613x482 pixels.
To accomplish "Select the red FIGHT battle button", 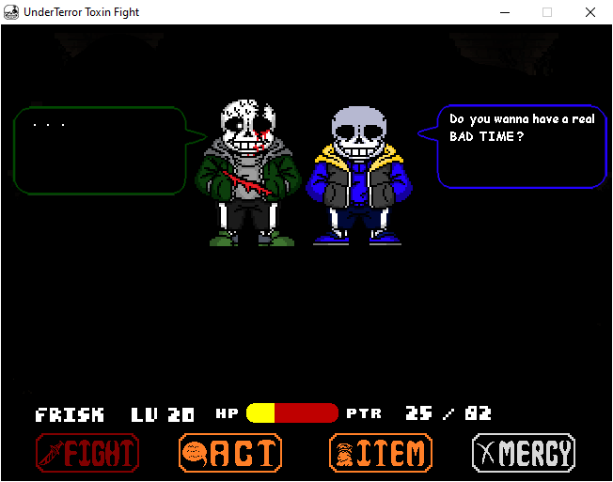I will point(87,453).
